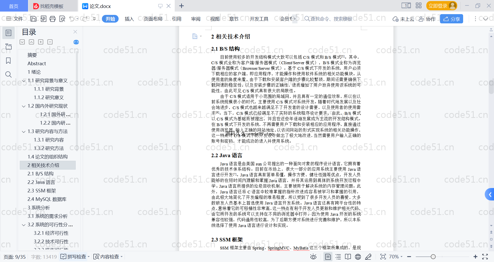Switch to outline view
This screenshot has width=494, height=262.
click(338, 257)
